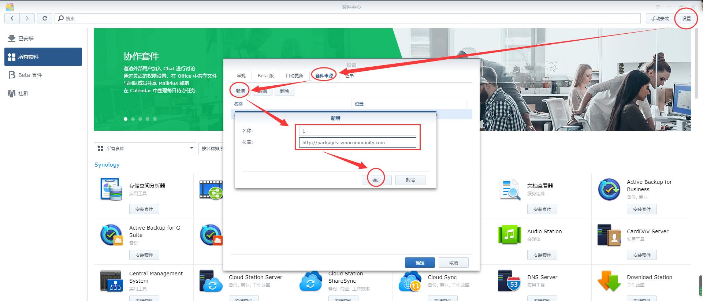Click the 新增 button in settings
This screenshot has height=301, width=703.
coord(240,91)
